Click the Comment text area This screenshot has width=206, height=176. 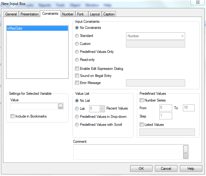point(128,152)
